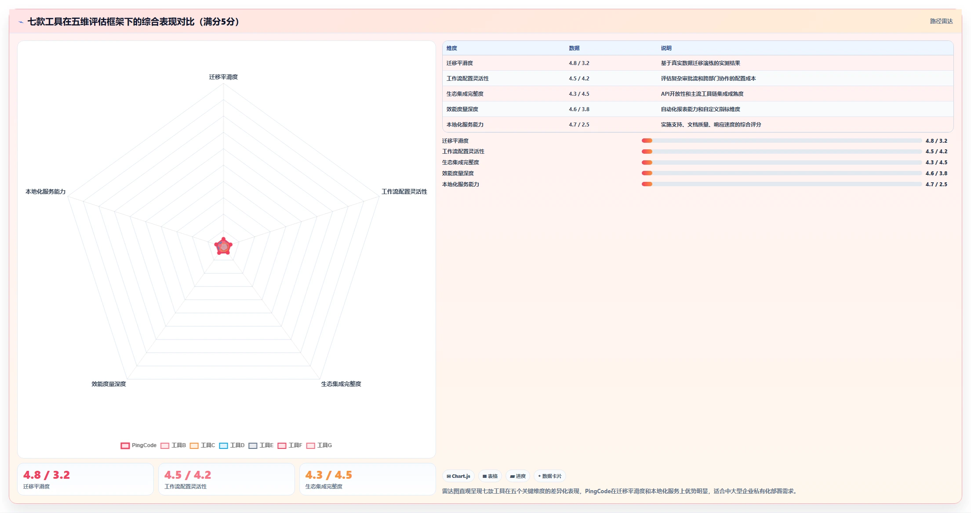Click the 4.7 / 2.5 value beside the progress bar
The height and width of the screenshot is (513, 971).
pos(936,184)
